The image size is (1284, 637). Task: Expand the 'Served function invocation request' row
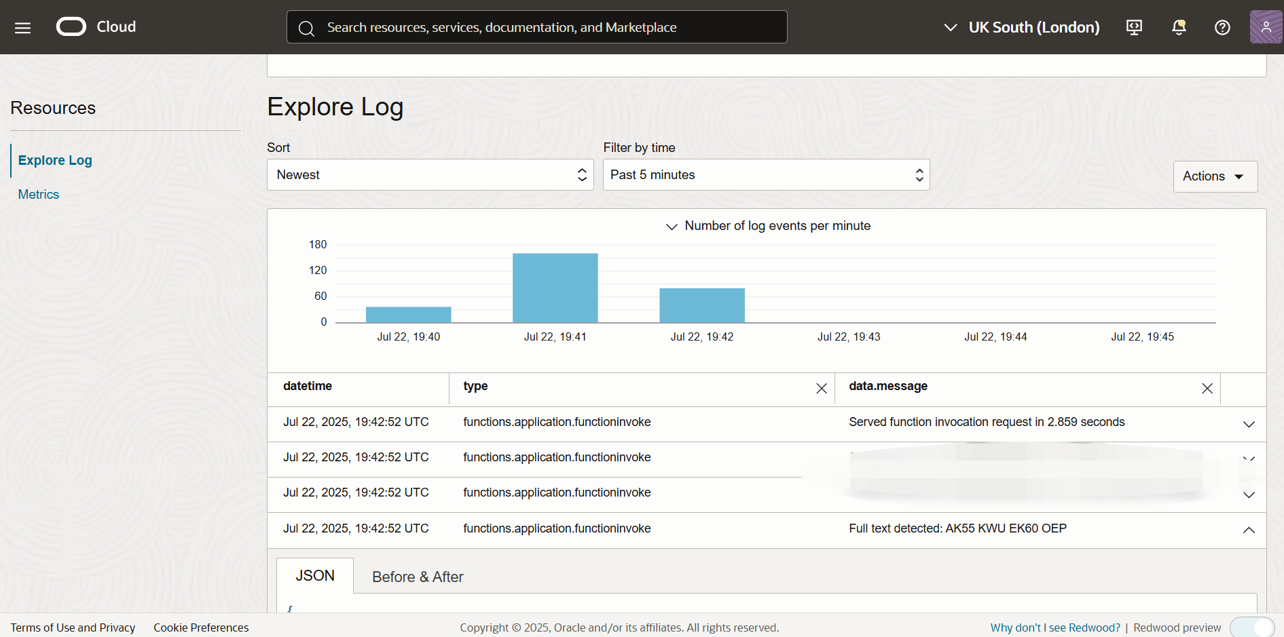click(x=1248, y=425)
